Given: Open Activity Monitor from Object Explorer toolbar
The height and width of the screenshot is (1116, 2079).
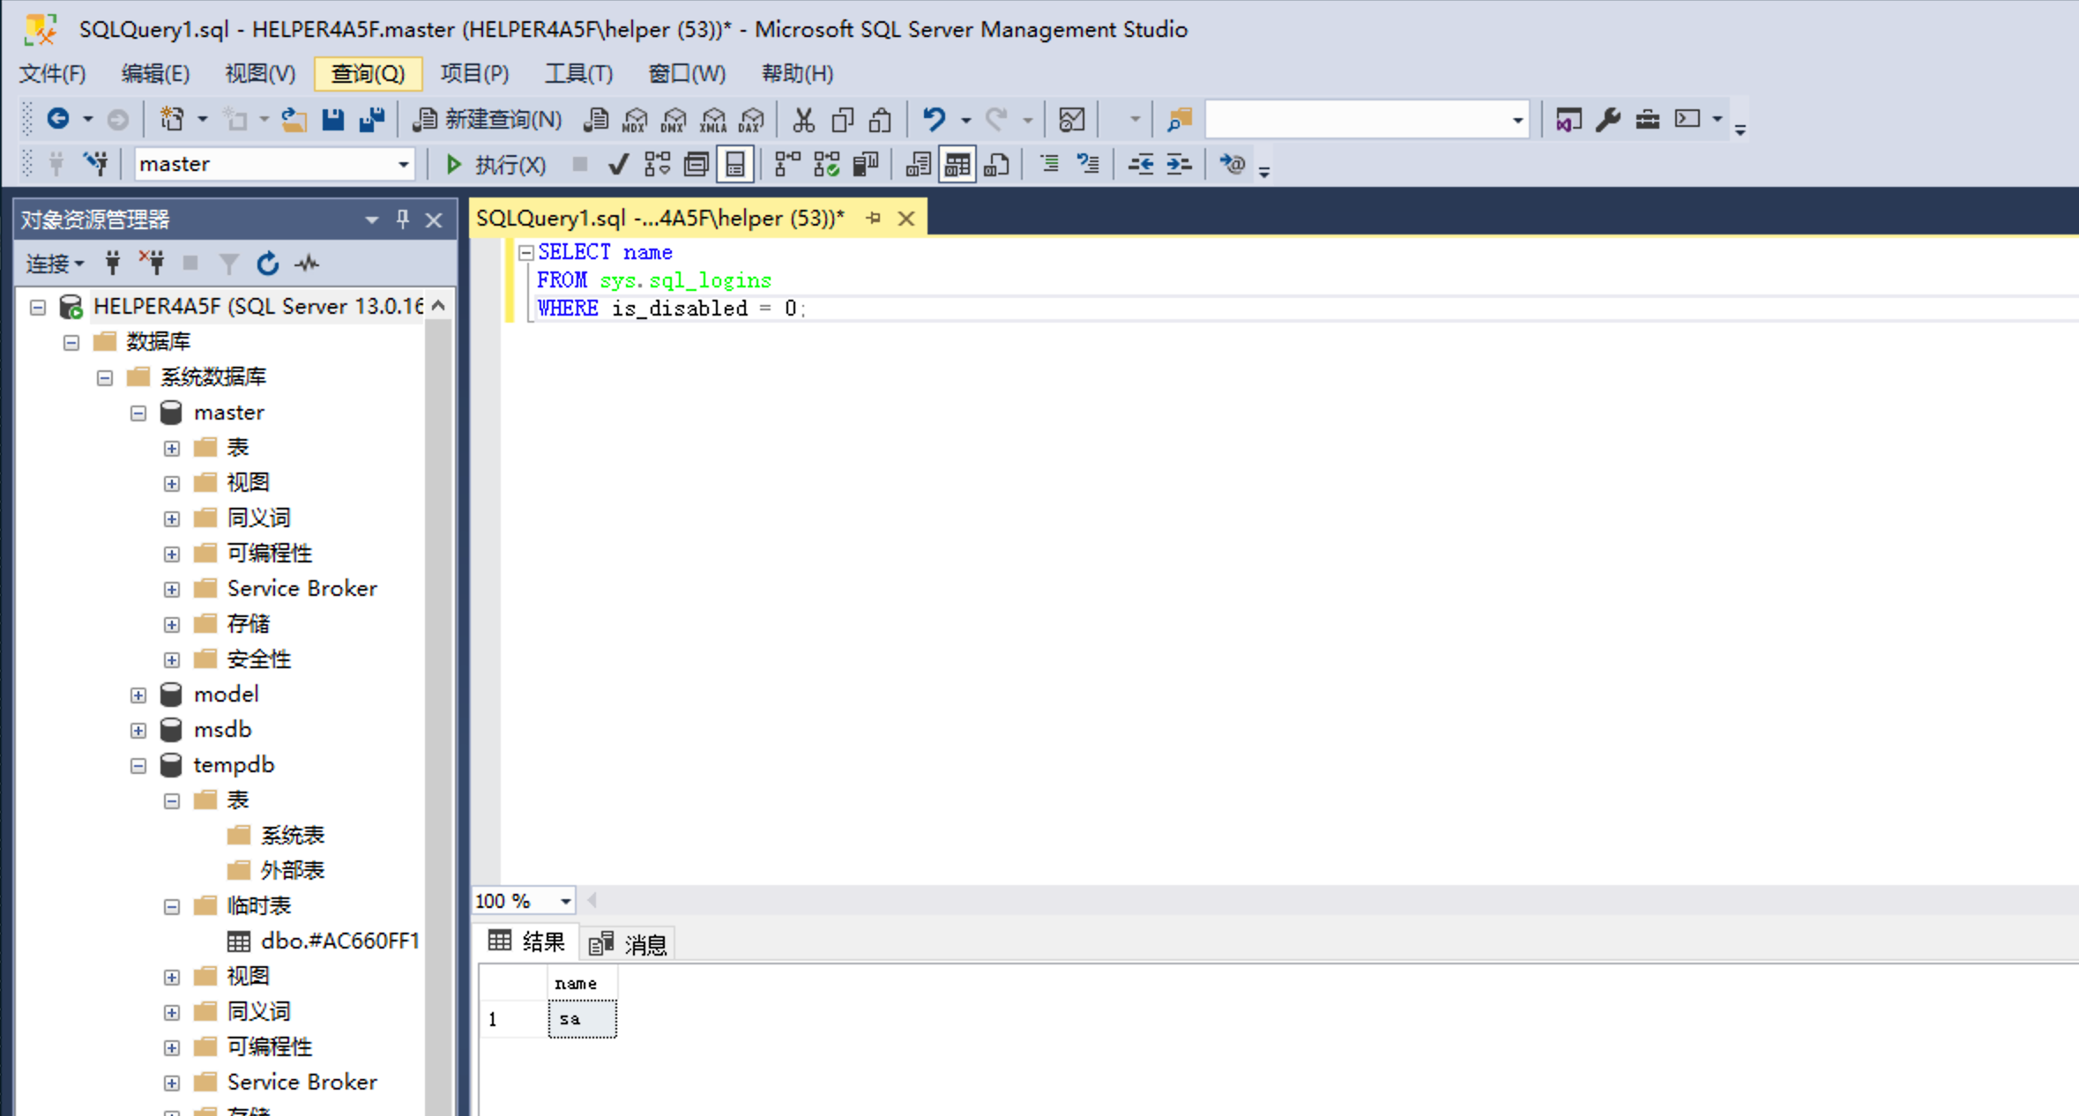Looking at the screenshot, I should pos(305,263).
